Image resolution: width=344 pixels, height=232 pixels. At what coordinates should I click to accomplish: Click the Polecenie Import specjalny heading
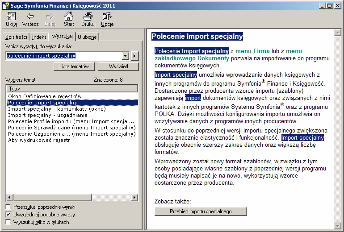[x=197, y=37]
